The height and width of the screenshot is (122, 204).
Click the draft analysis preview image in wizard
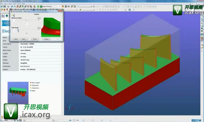click(51, 27)
